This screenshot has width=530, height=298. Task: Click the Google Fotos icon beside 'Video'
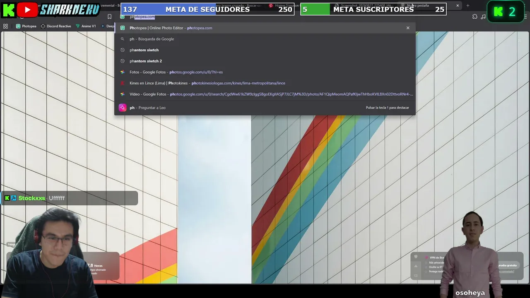(x=123, y=94)
